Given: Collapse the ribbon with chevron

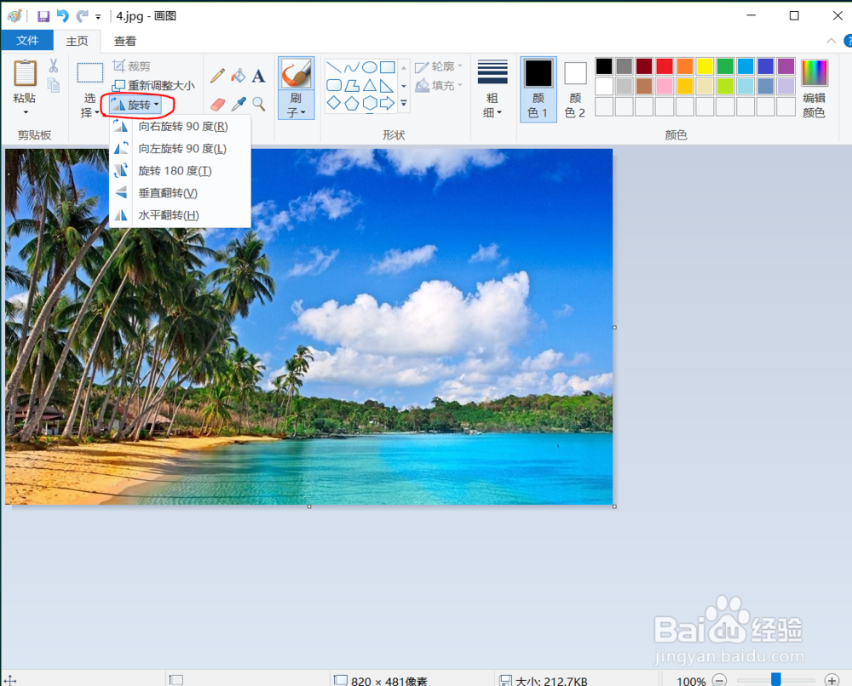Looking at the screenshot, I should (x=831, y=41).
